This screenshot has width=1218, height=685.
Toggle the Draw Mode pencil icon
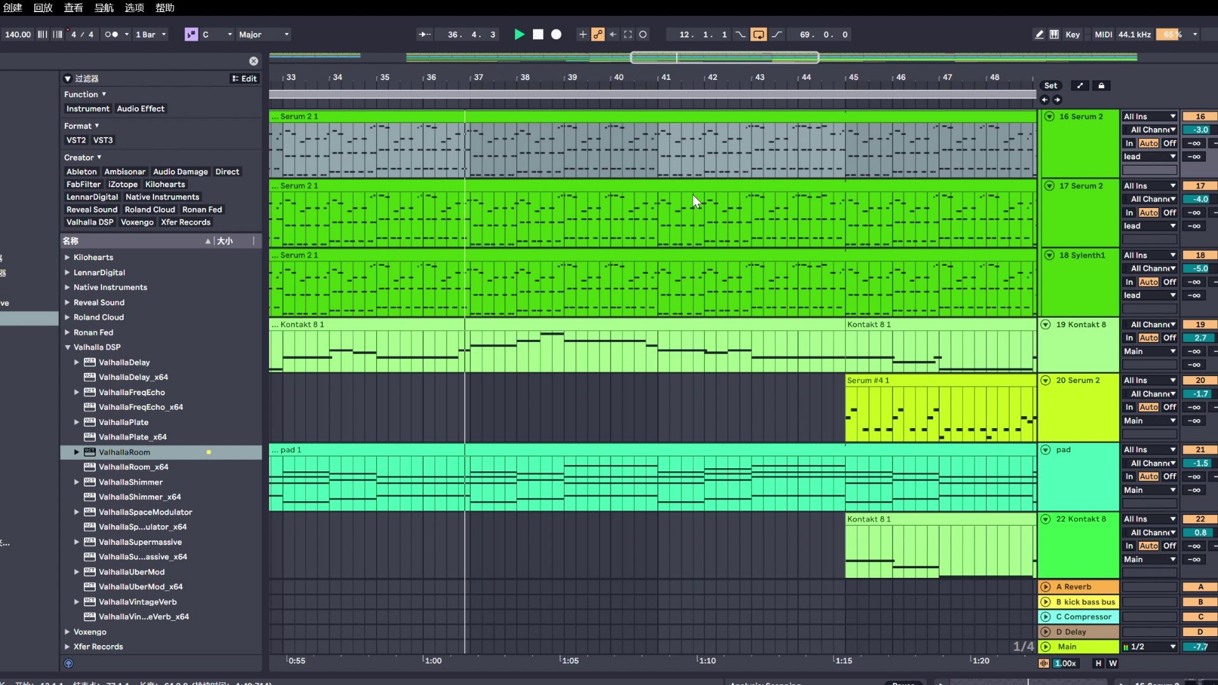[x=1039, y=34]
